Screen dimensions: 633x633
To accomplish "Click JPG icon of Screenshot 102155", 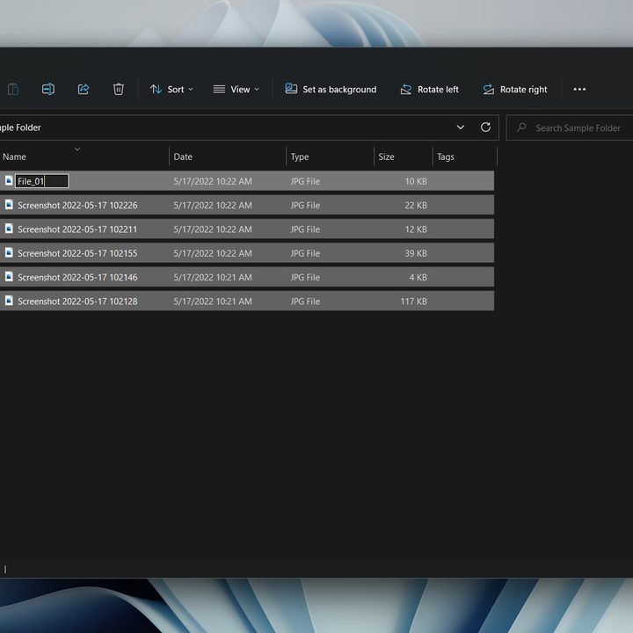I will [9, 252].
